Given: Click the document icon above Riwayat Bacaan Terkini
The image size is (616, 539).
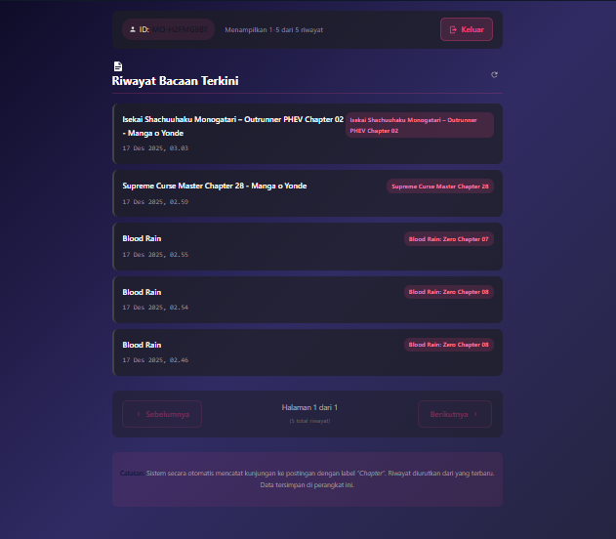Looking at the screenshot, I should tap(118, 66).
